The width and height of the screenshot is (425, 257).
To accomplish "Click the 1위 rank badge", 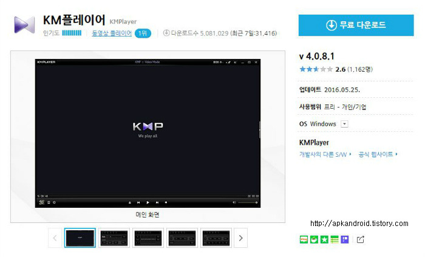I will click(x=143, y=33).
